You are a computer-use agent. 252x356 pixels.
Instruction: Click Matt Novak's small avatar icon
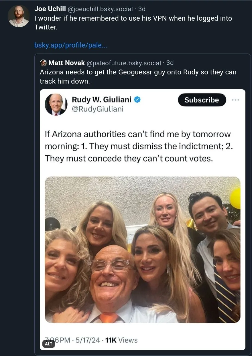pyautogui.click(x=43, y=63)
